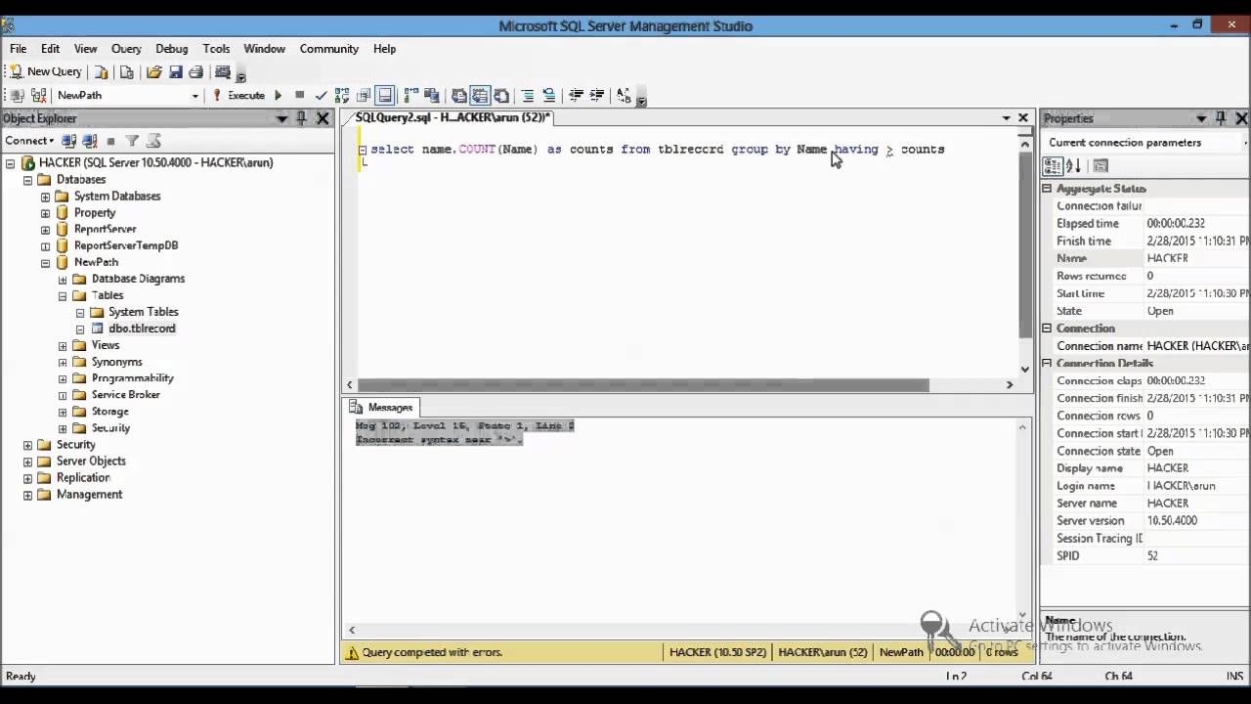
Task: Click the Open File folder icon
Action: pyautogui.click(x=153, y=71)
